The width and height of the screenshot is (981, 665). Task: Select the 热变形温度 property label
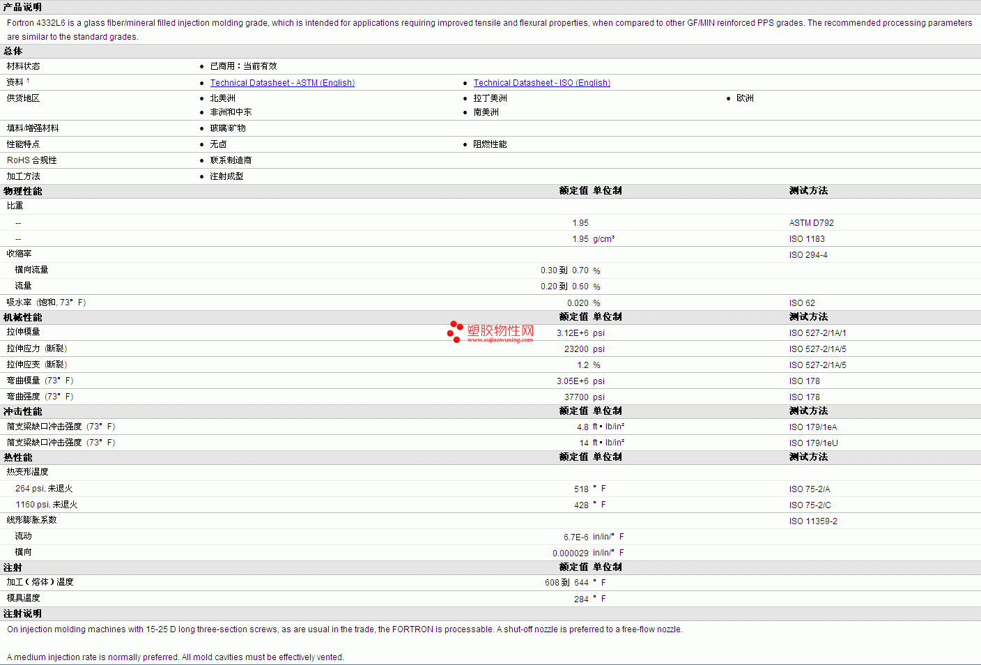[x=28, y=472]
